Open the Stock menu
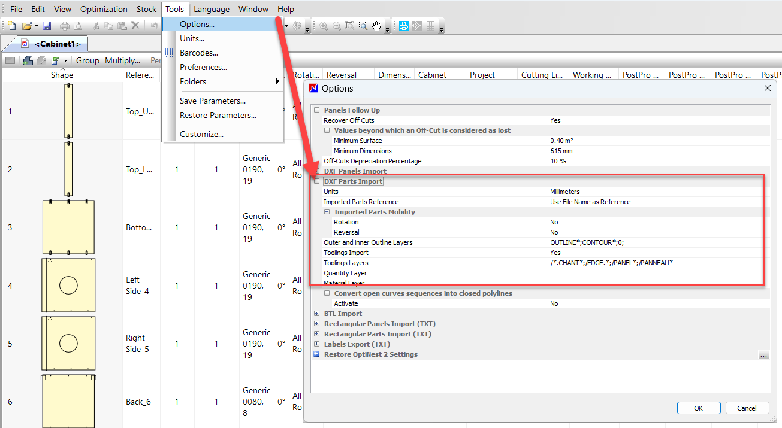 pos(146,9)
